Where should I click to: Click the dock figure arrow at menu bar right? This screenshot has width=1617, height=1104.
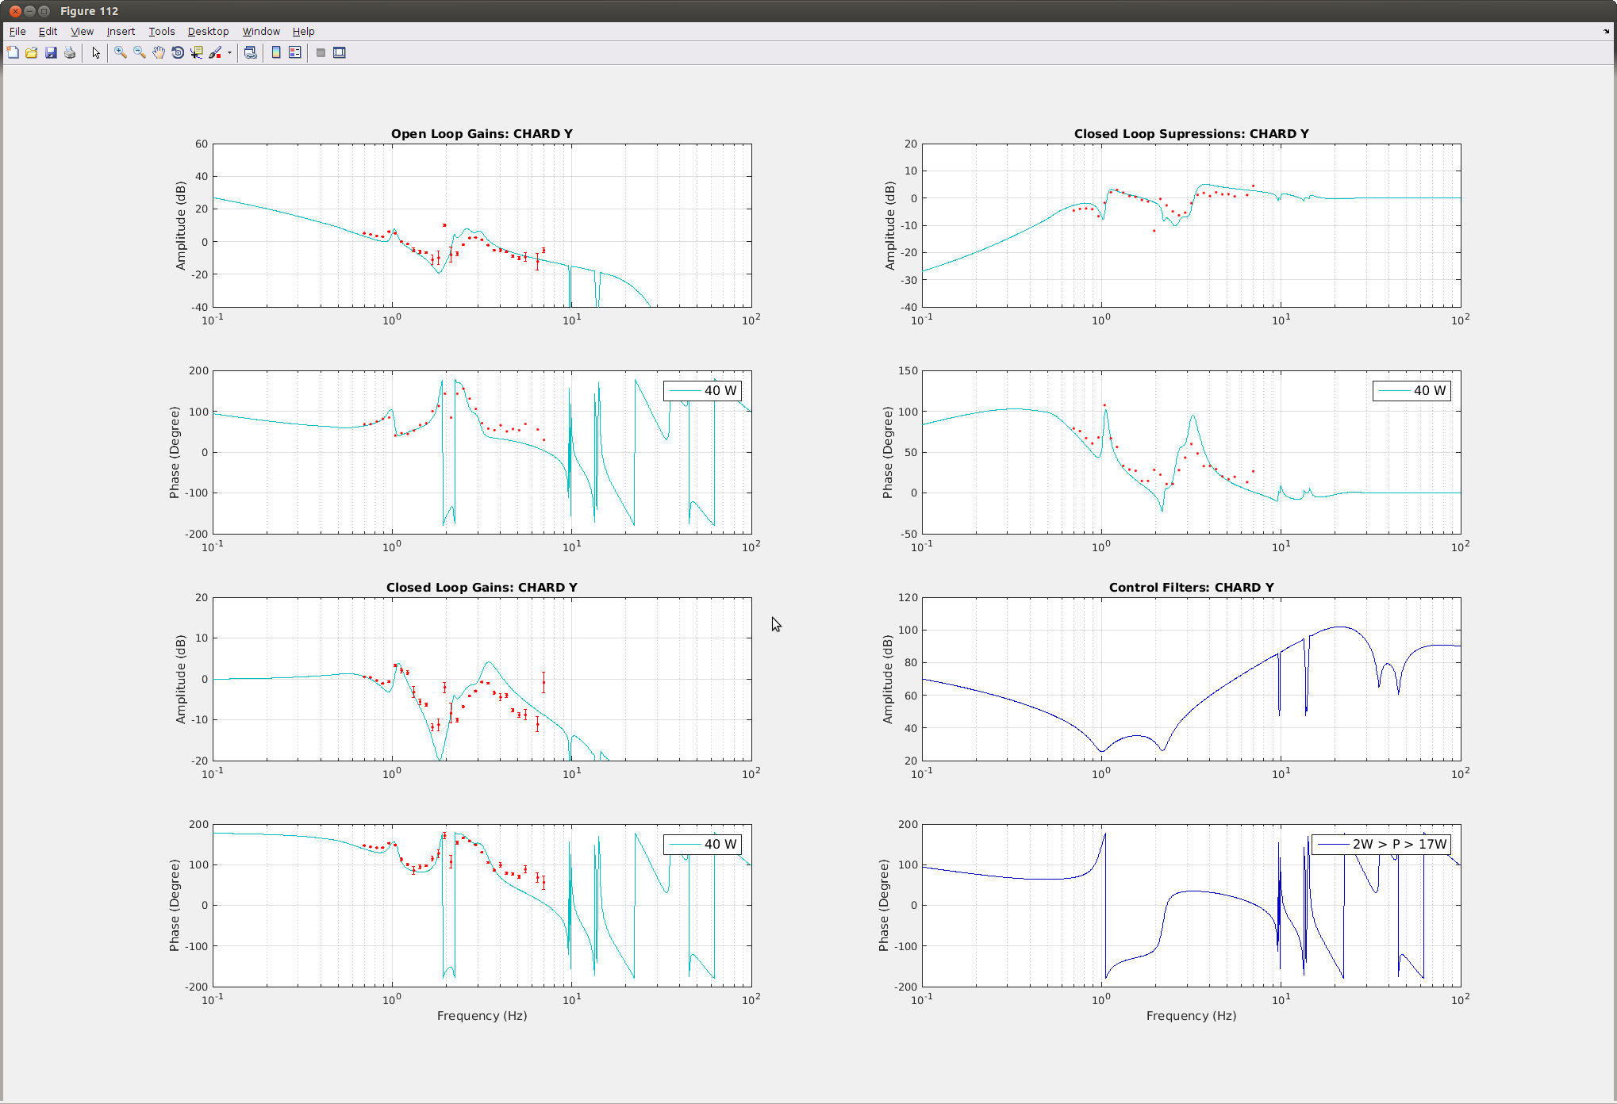click(x=1607, y=32)
